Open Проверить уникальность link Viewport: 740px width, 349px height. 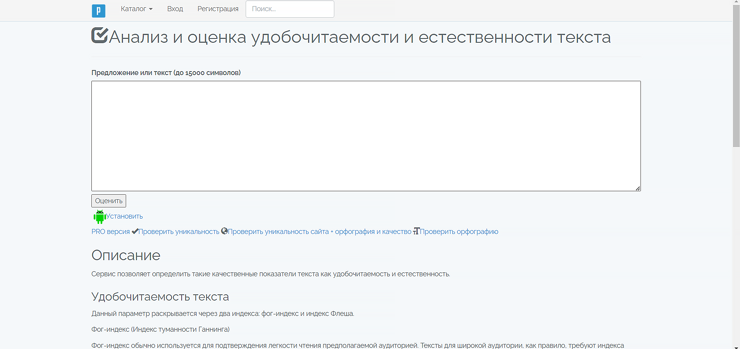(x=179, y=232)
